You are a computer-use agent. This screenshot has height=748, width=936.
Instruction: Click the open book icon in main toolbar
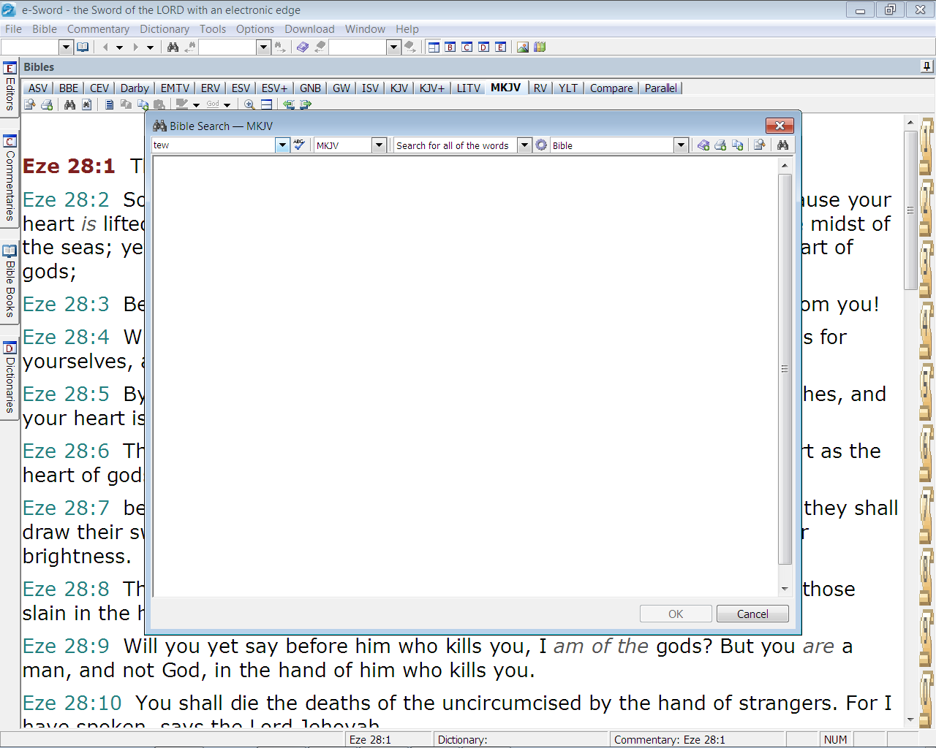83,47
